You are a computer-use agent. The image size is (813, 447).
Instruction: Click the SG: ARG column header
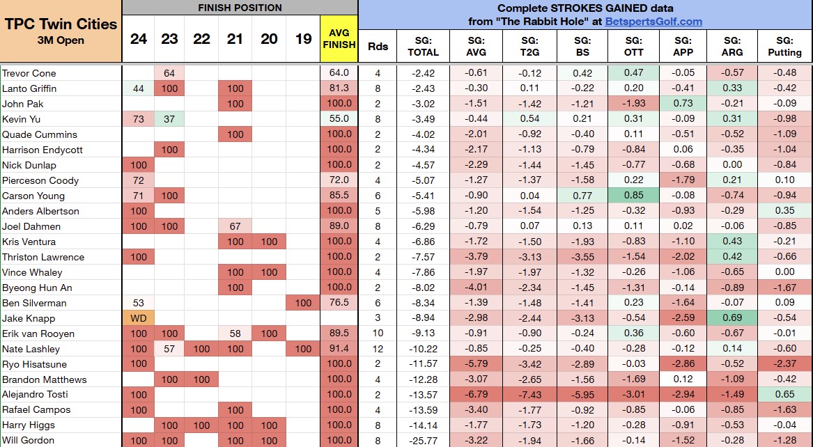coord(733,46)
